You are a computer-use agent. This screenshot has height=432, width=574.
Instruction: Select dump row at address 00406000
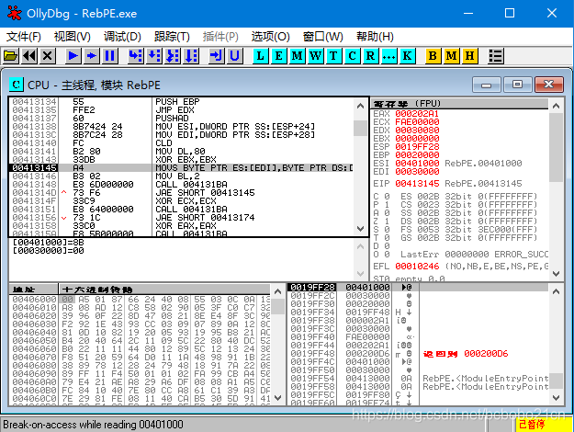pyautogui.click(x=140, y=300)
